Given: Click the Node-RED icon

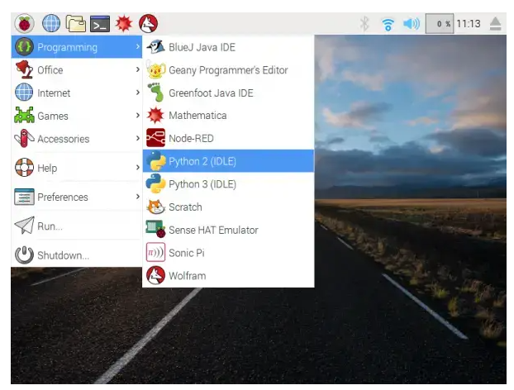Looking at the screenshot, I should tap(155, 138).
